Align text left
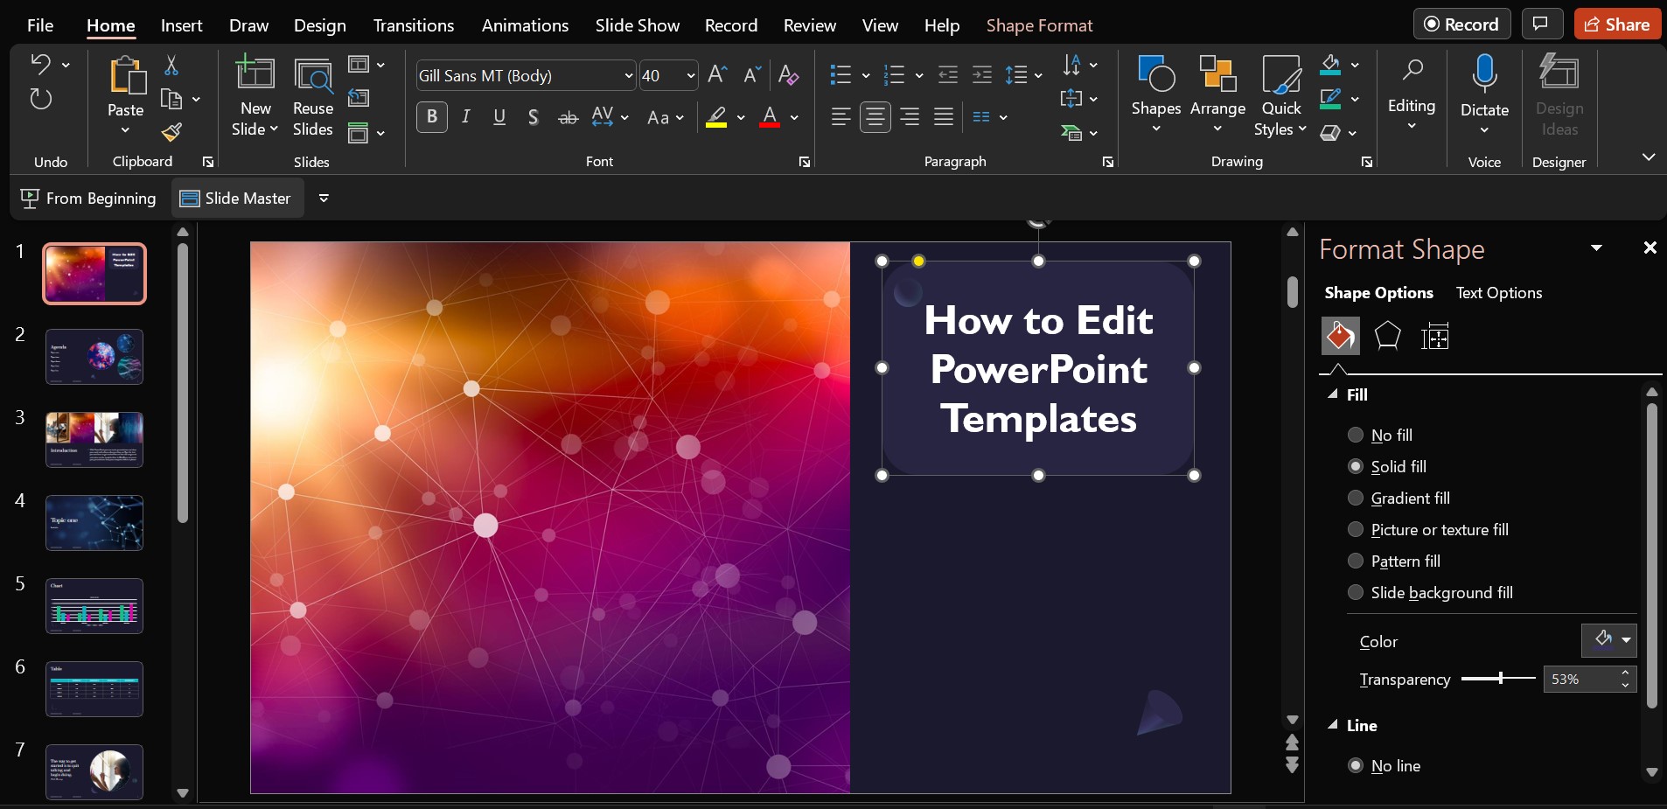The width and height of the screenshot is (1667, 809). pyautogui.click(x=840, y=116)
